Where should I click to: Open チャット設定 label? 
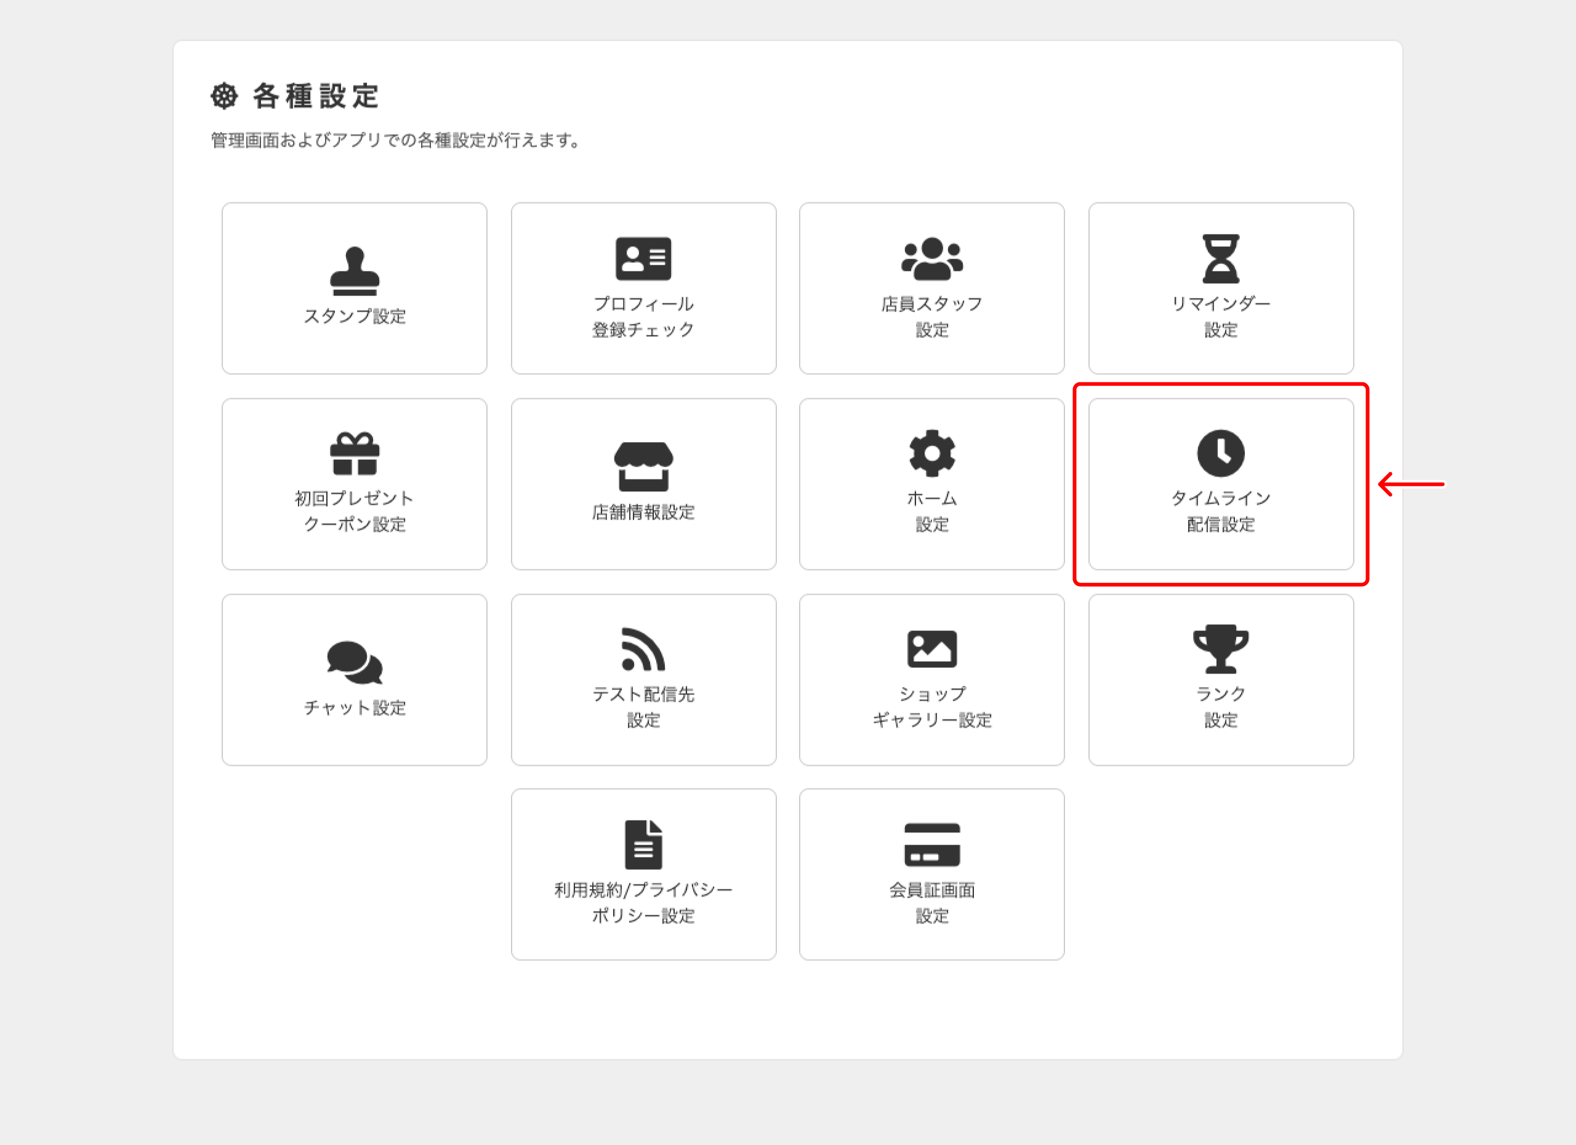coord(355,708)
